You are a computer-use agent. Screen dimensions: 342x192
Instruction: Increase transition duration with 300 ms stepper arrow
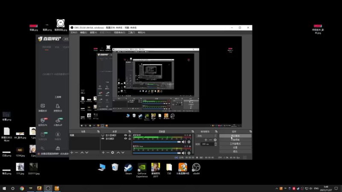[216, 143]
